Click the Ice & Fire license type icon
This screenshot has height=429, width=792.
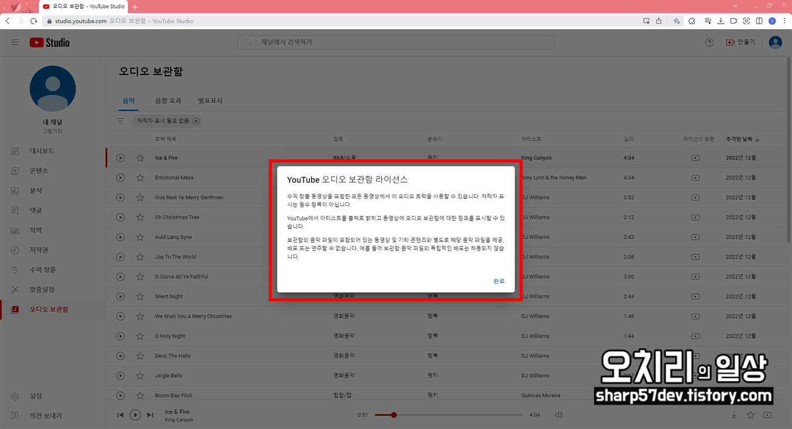point(695,158)
